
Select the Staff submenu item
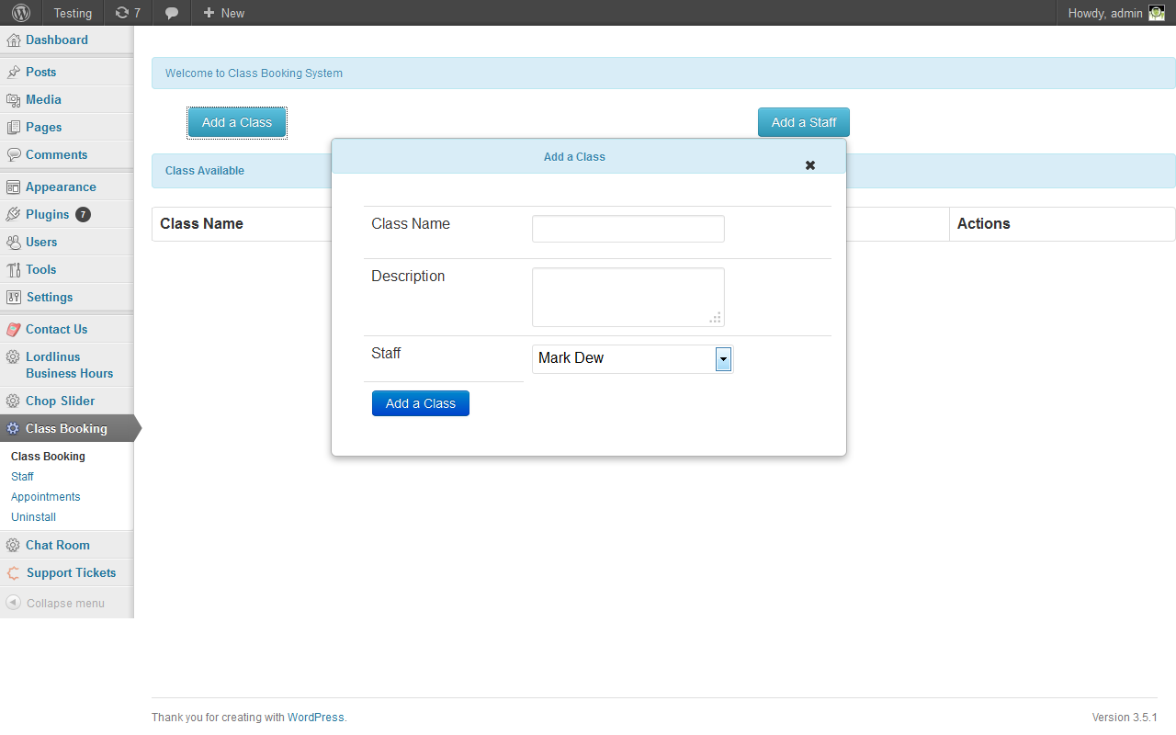(22, 477)
